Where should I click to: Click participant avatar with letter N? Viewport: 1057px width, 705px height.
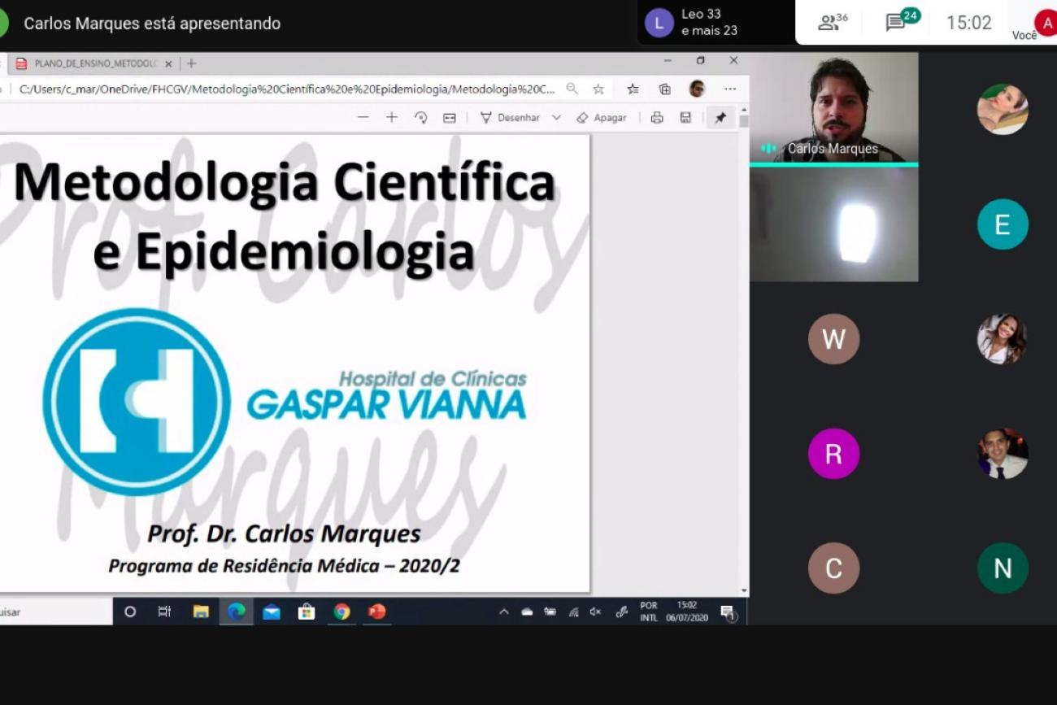(x=1003, y=568)
